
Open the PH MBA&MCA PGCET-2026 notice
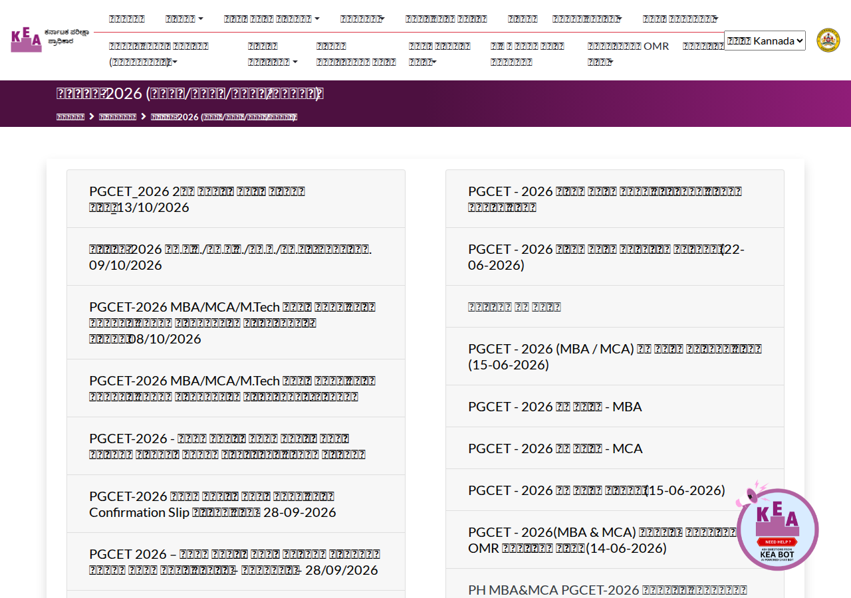tap(615, 585)
